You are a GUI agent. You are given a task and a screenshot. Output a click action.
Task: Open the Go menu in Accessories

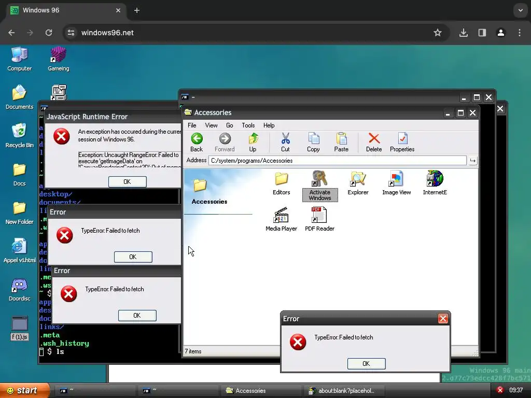click(x=230, y=125)
